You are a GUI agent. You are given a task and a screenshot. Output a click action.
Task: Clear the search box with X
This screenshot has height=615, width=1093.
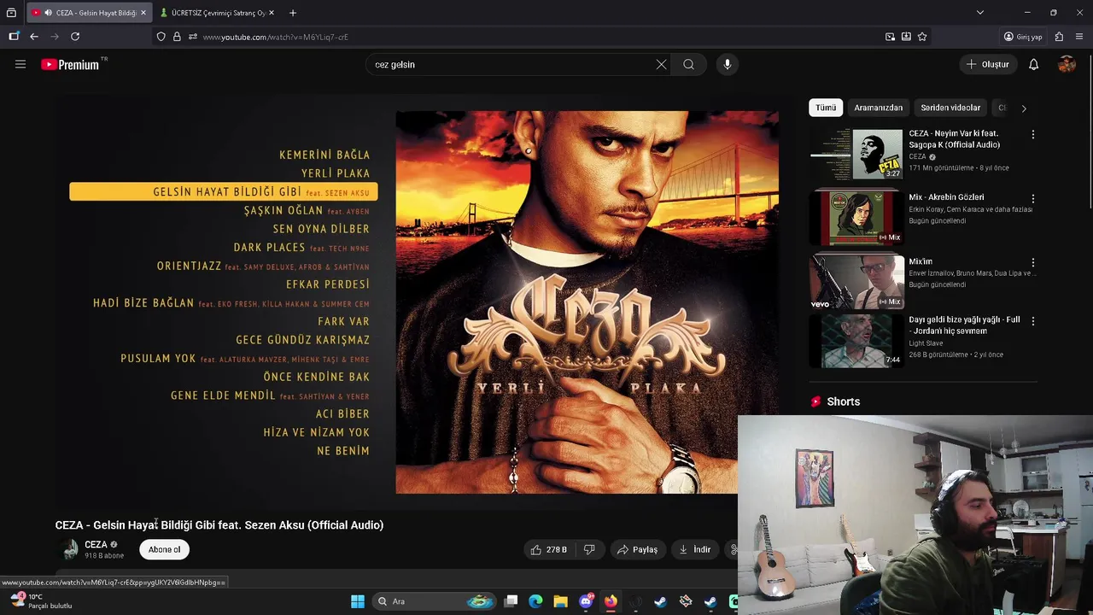[661, 64]
